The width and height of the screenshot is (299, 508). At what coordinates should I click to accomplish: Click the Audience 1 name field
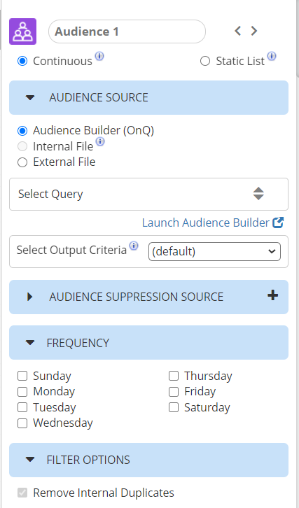(127, 31)
